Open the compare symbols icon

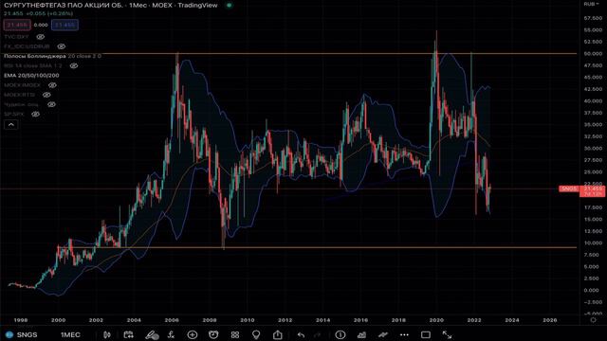[x=129, y=334]
